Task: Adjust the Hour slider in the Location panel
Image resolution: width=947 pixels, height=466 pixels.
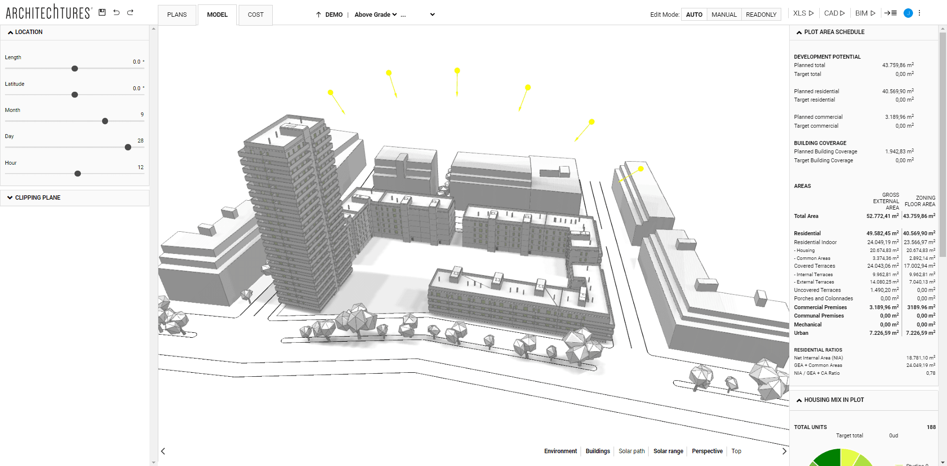Action: [77, 174]
